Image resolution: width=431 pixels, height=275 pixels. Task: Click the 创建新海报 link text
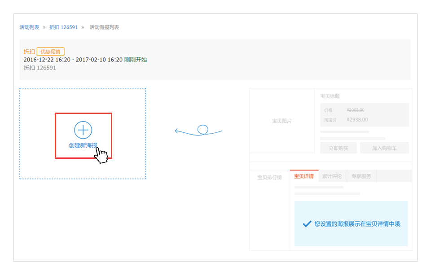pos(83,145)
